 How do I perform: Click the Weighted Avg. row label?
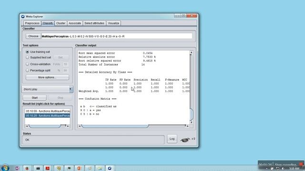click(x=89, y=91)
